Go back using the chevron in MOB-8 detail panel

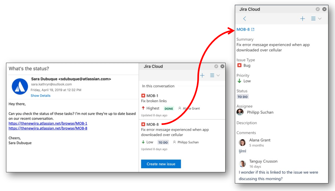244,19
